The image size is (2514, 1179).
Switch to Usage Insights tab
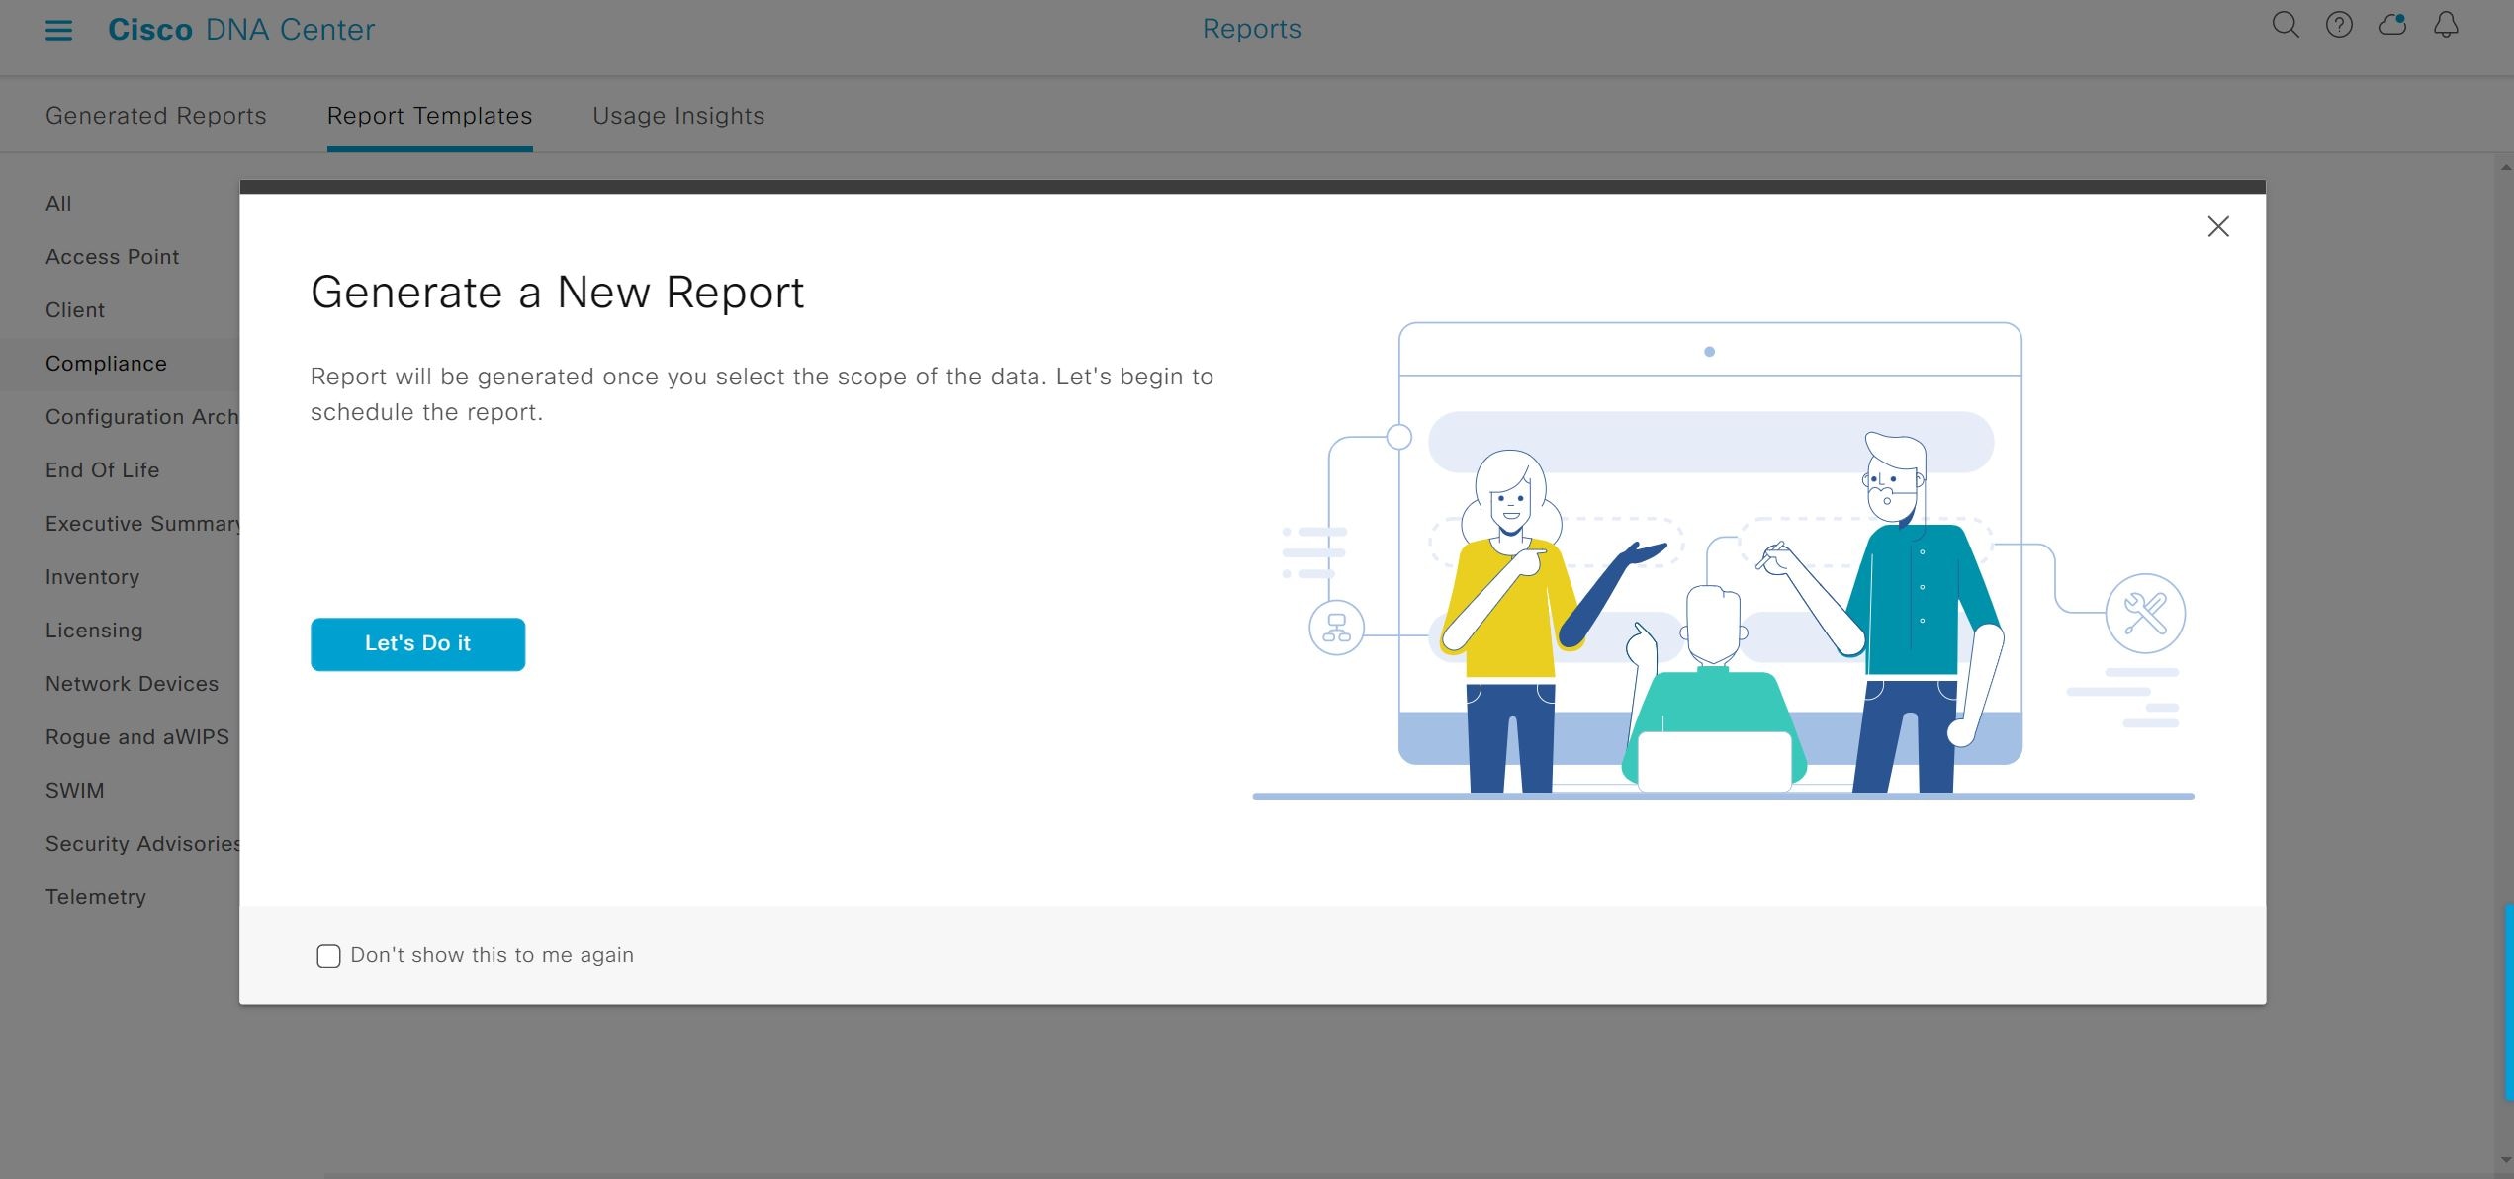(678, 116)
